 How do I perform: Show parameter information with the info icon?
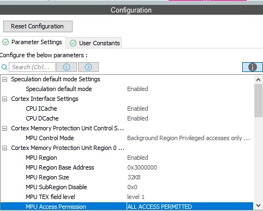coord(253,67)
